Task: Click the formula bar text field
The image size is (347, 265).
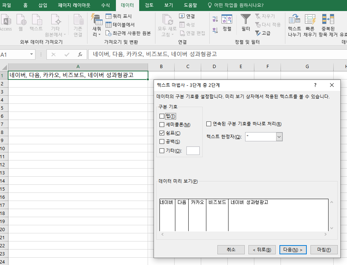Action: pos(217,54)
